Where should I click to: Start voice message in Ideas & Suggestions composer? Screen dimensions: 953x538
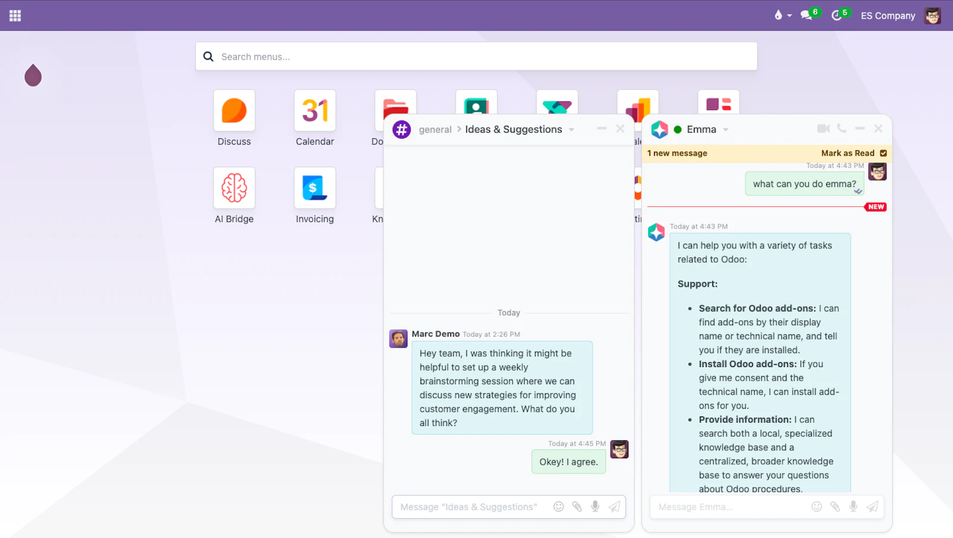(x=595, y=506)
